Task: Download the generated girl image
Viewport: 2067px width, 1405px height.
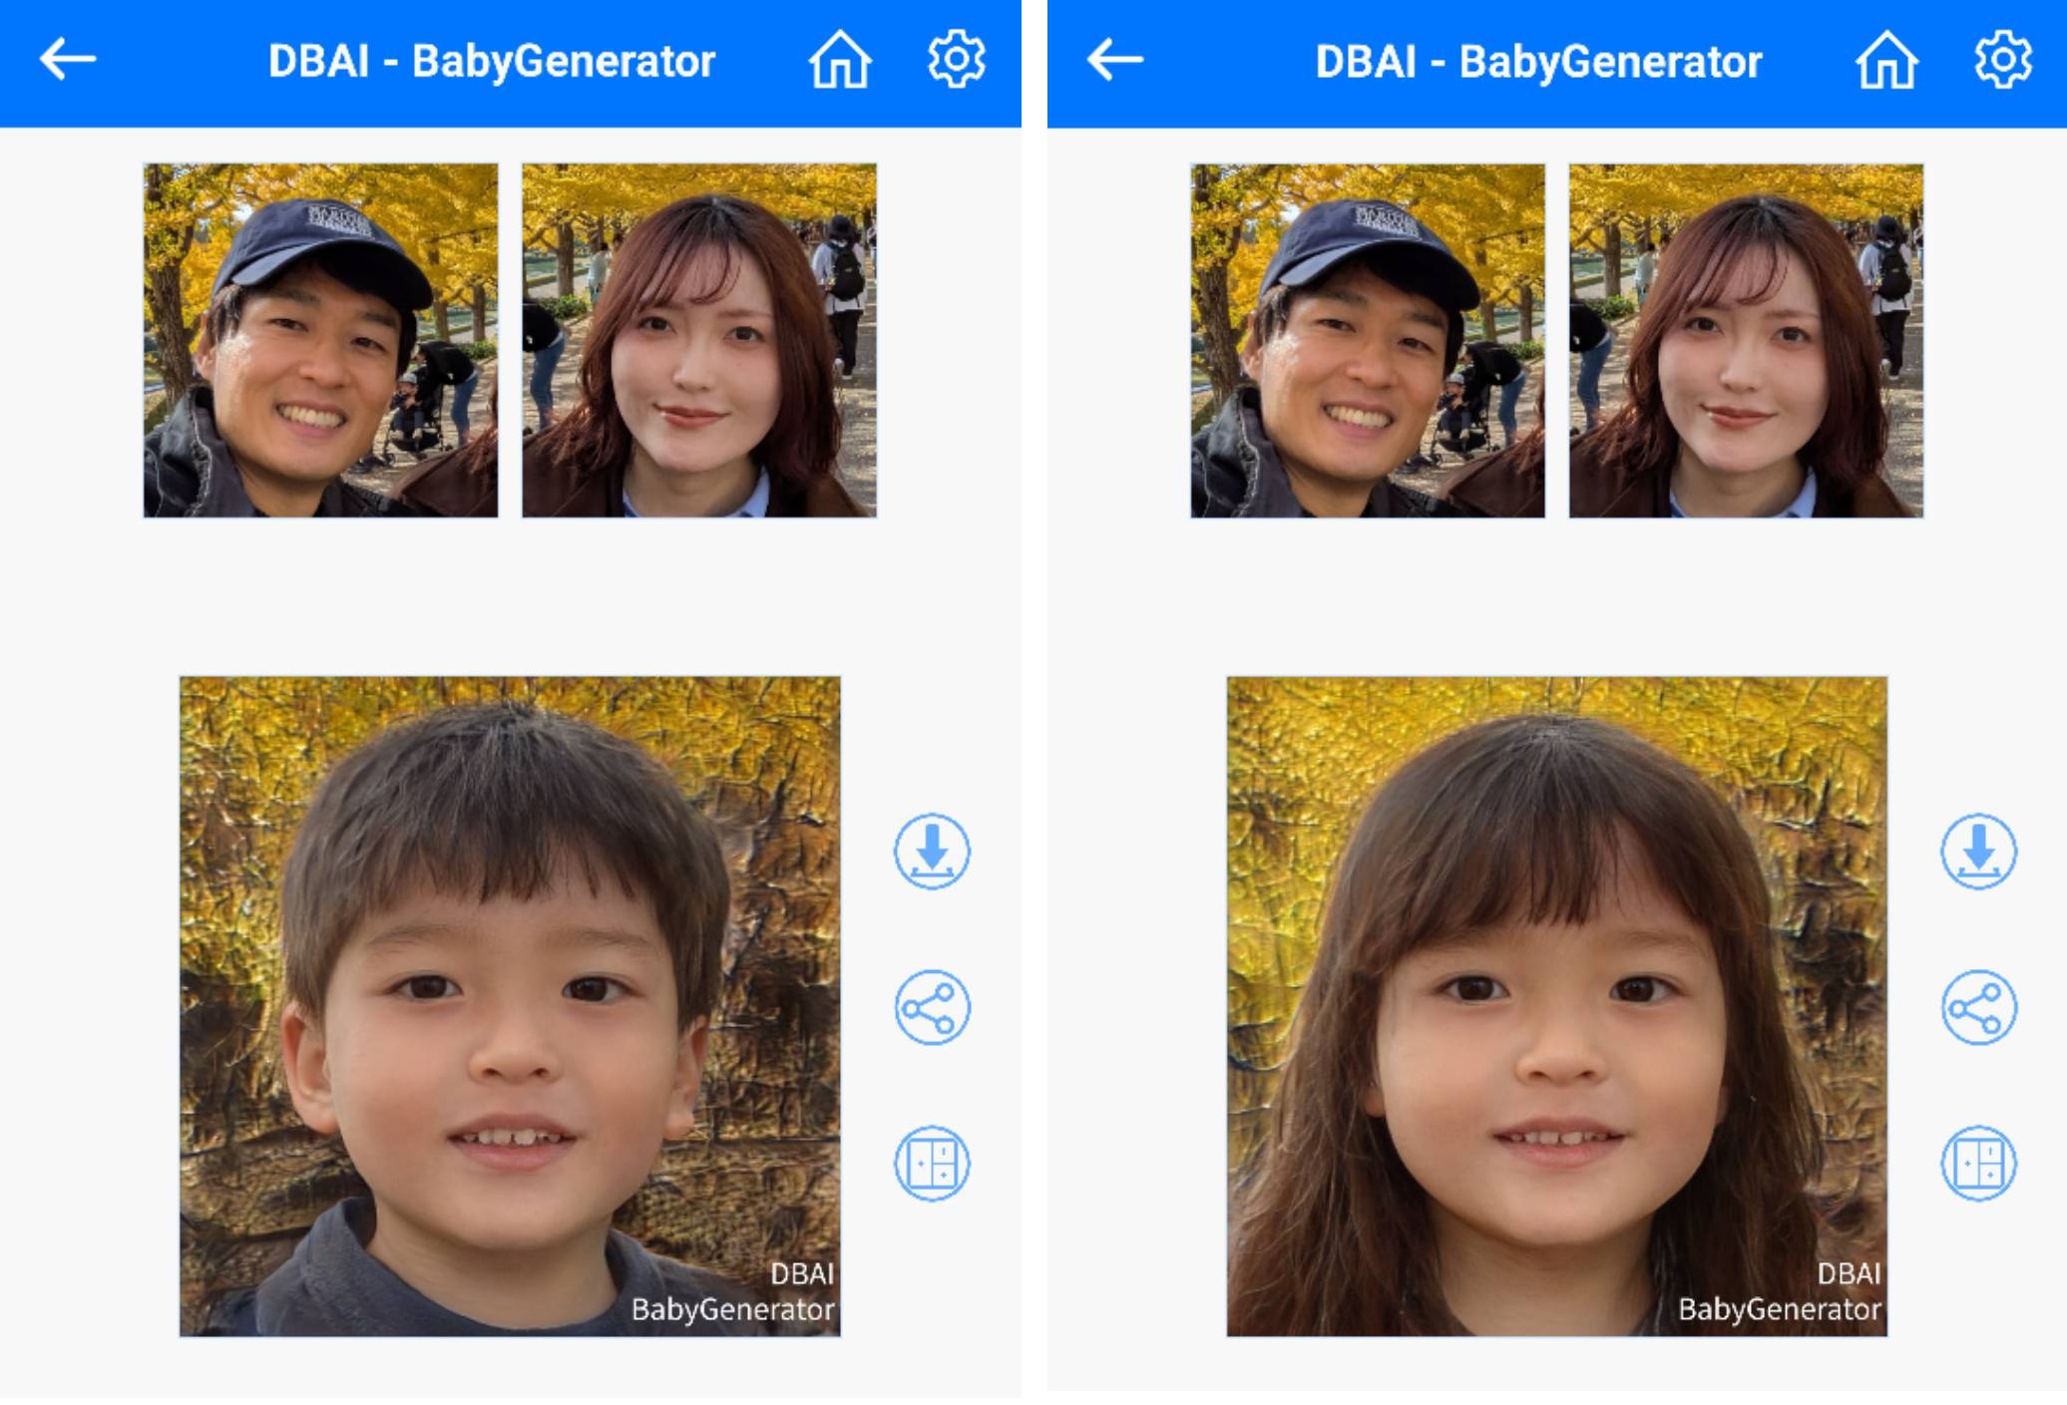Action: coord(1978,851)
